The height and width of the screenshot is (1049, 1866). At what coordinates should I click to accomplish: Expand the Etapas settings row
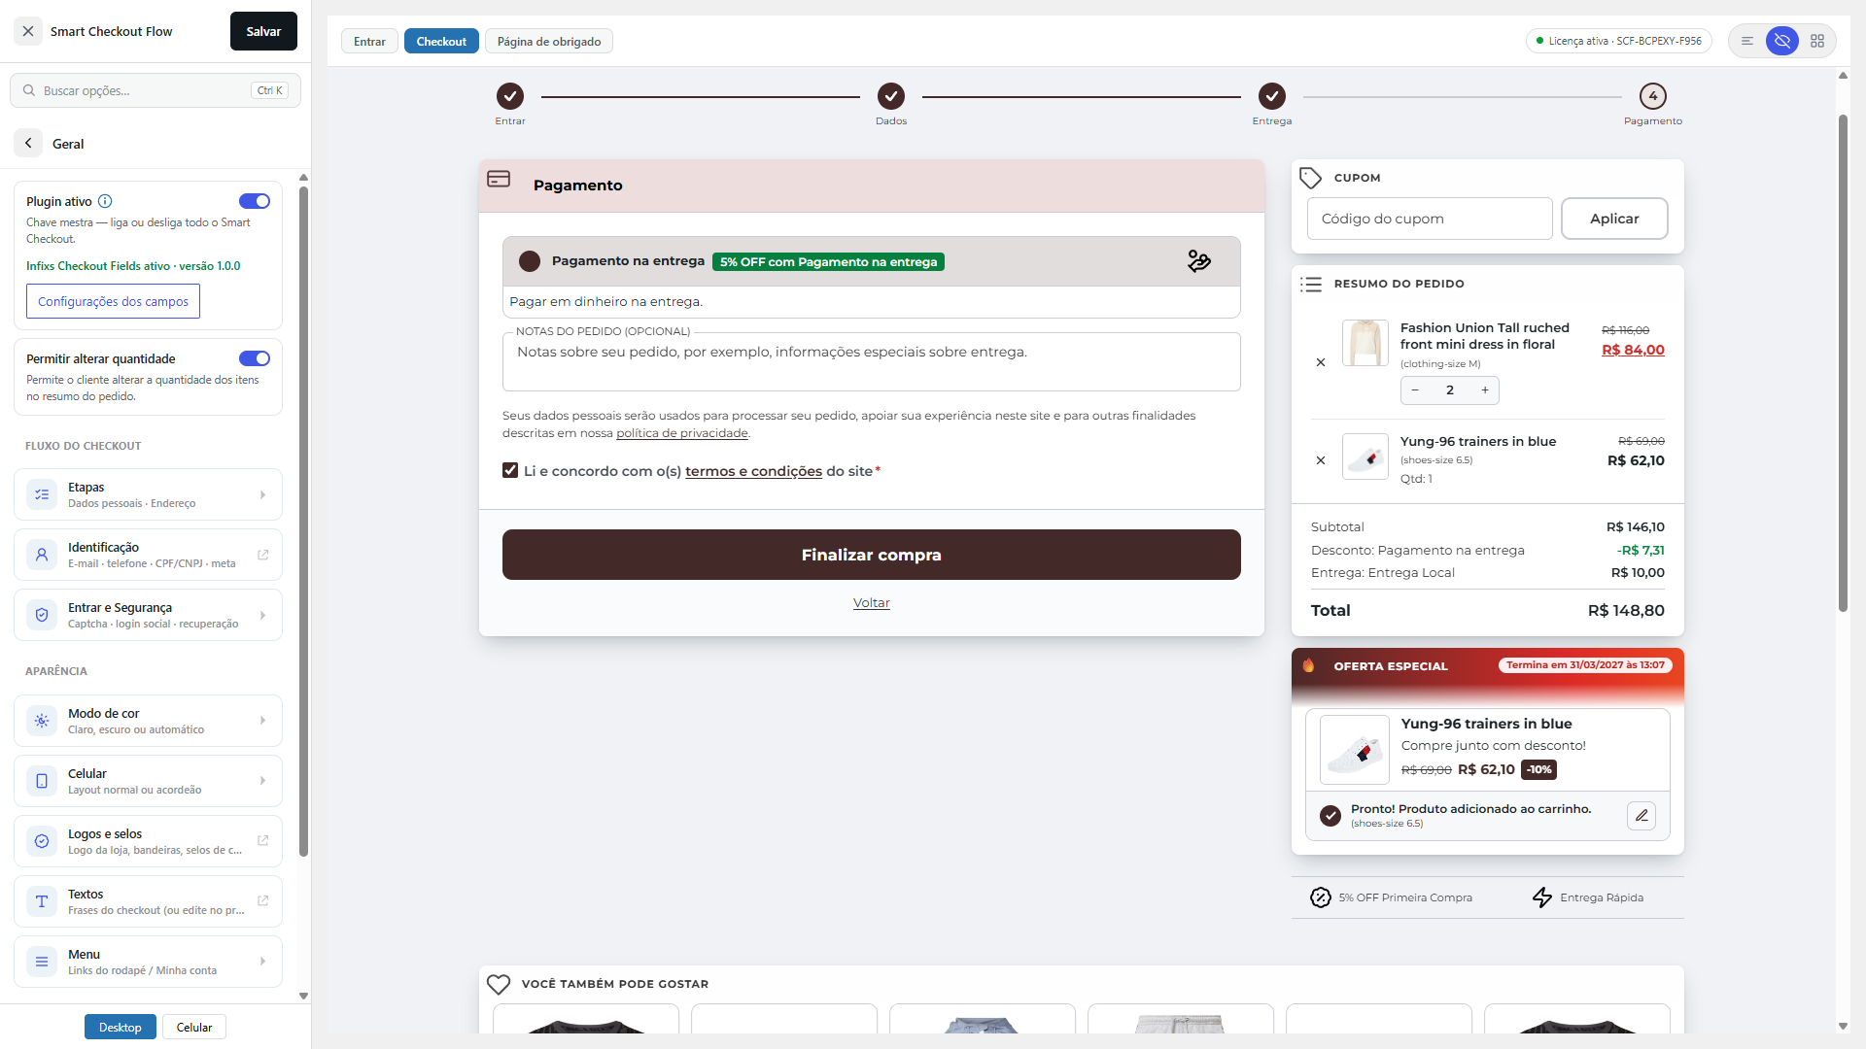pos(148,494)
